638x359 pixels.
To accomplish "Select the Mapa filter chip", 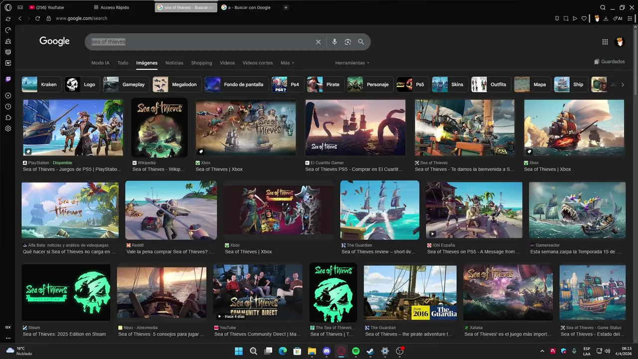I will click(532, 85).
